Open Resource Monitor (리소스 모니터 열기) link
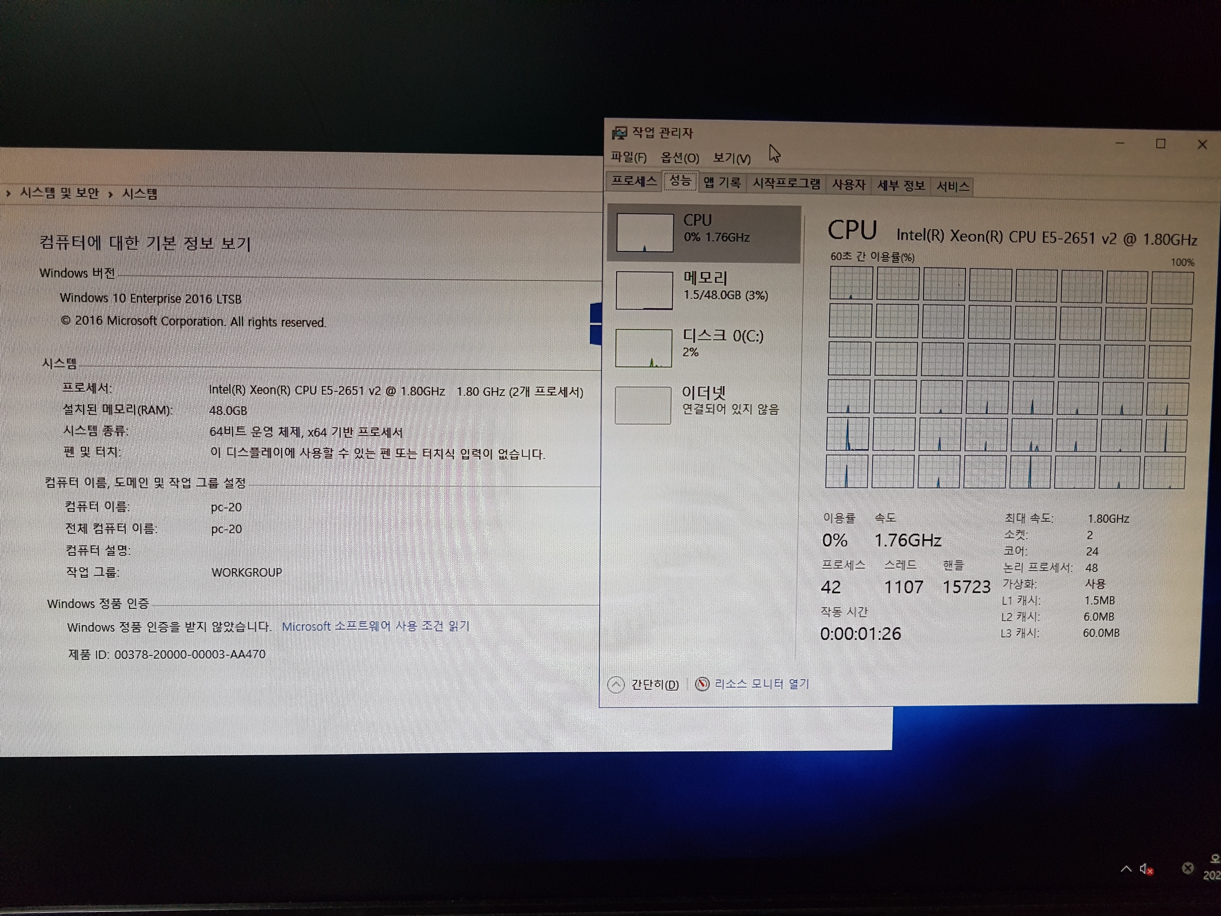Screen dimensions: 1221x916 pos(761,684)
